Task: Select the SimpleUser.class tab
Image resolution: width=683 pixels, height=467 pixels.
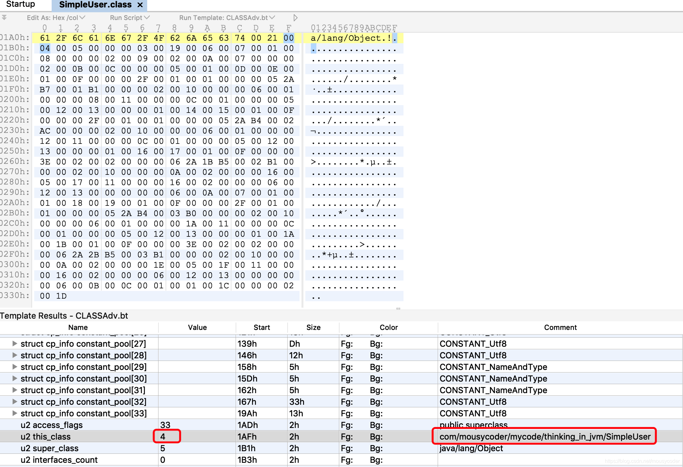Action: point(95,5)
